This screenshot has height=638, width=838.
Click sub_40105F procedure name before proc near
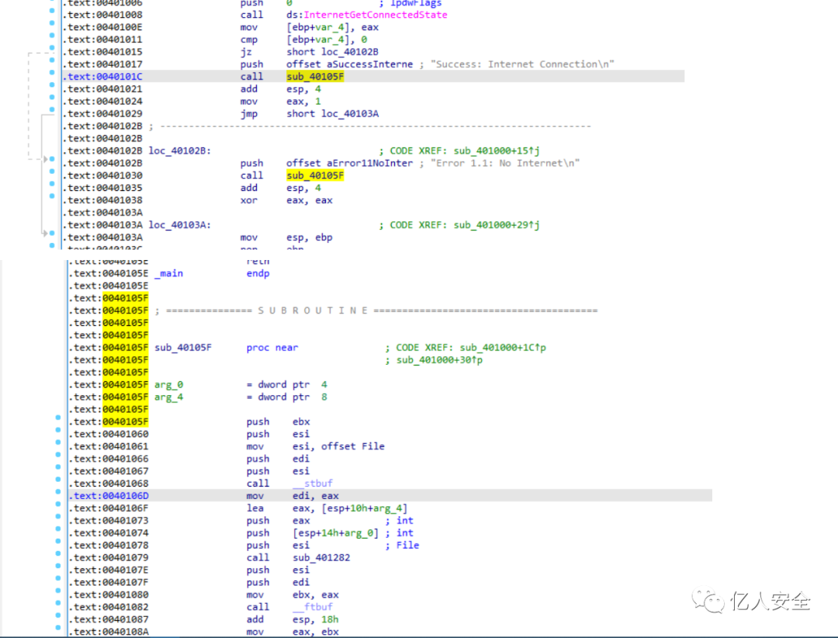click(x=183, y=348)
